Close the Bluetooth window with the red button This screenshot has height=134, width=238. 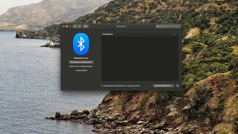64,26
